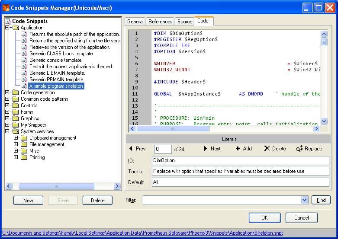
Task: Select the Code tab
Action: [x=203, y=21]
